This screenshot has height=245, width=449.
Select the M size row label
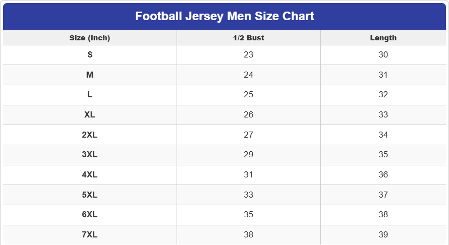point(90,75)
